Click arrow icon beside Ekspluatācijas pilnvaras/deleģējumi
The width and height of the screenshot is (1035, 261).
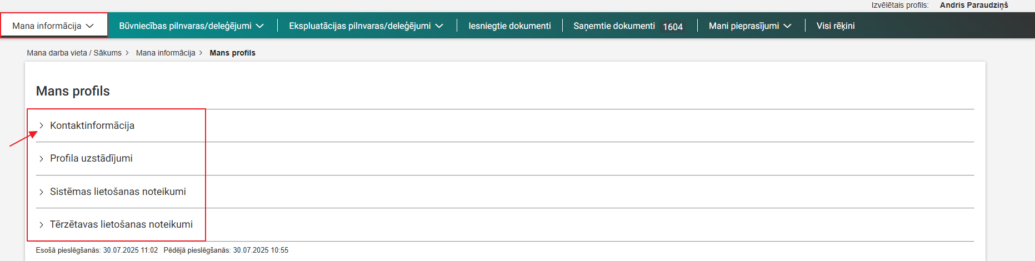[x=439, y=26]
